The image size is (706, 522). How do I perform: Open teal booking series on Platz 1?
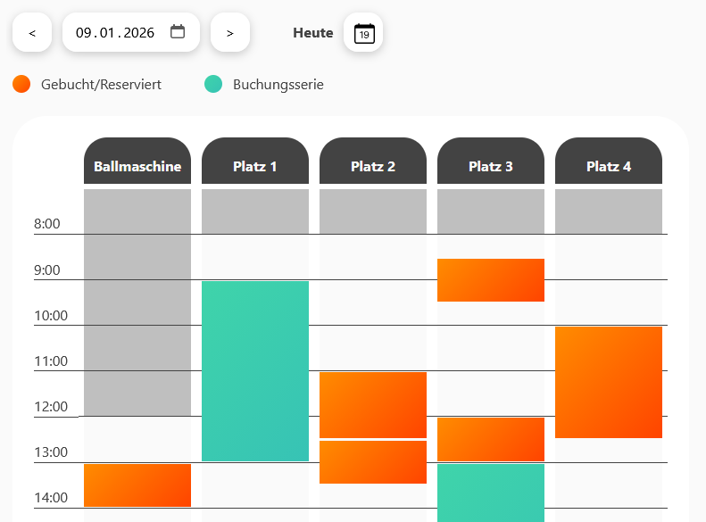tap(255, 370)
